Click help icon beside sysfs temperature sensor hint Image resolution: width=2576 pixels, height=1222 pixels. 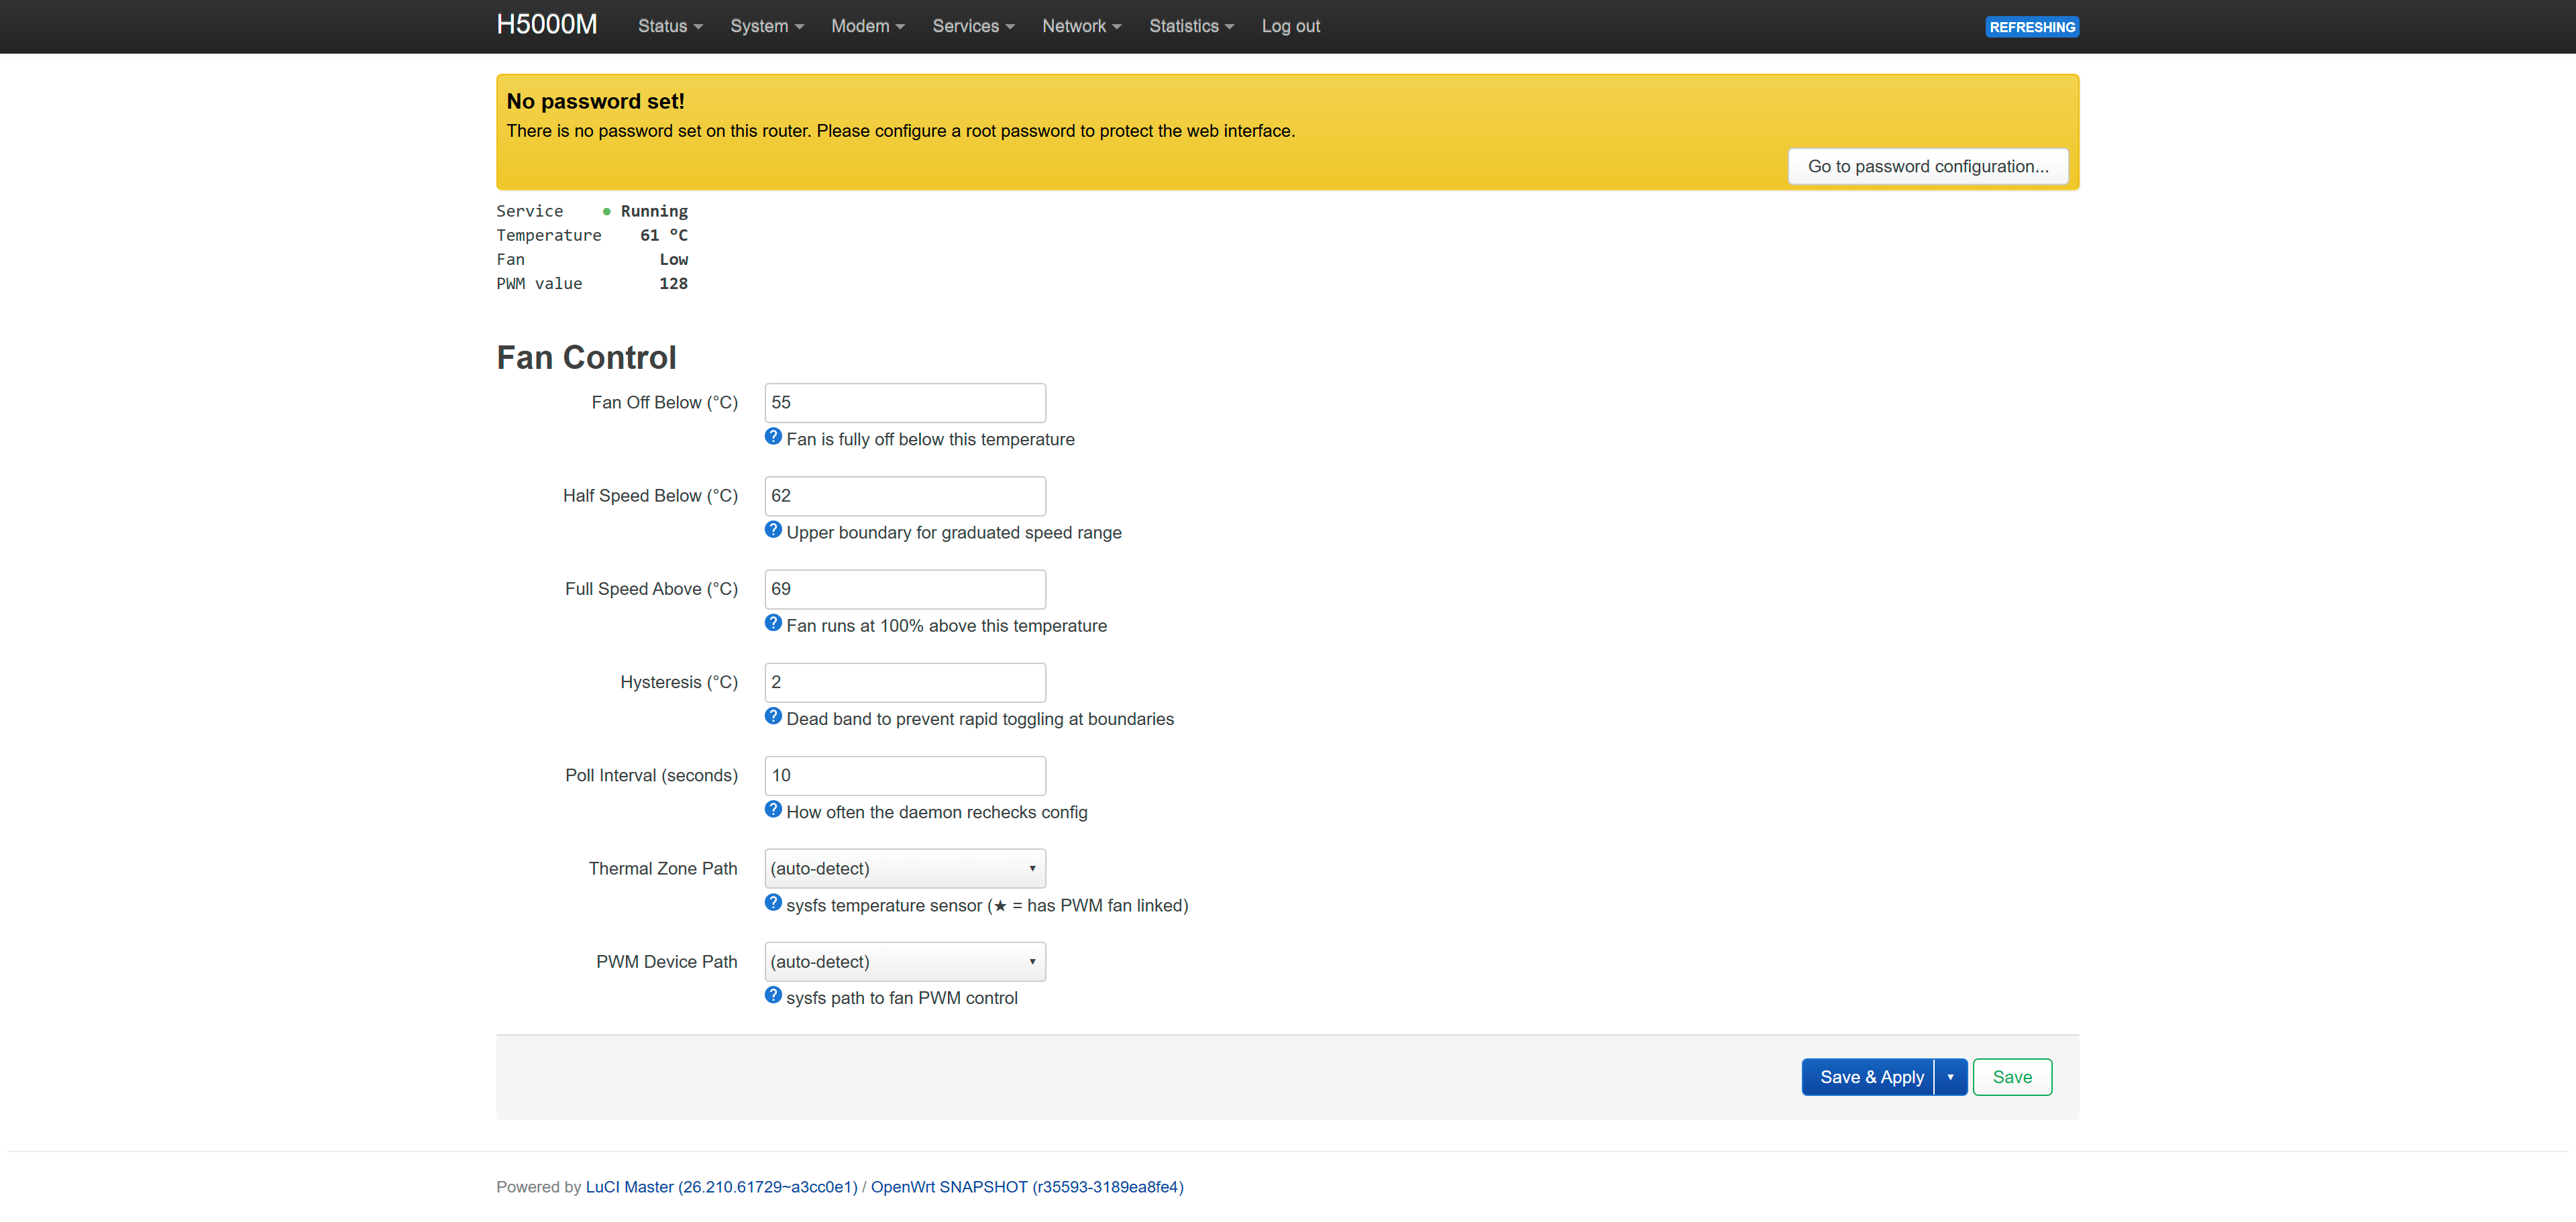click(773, 903)
